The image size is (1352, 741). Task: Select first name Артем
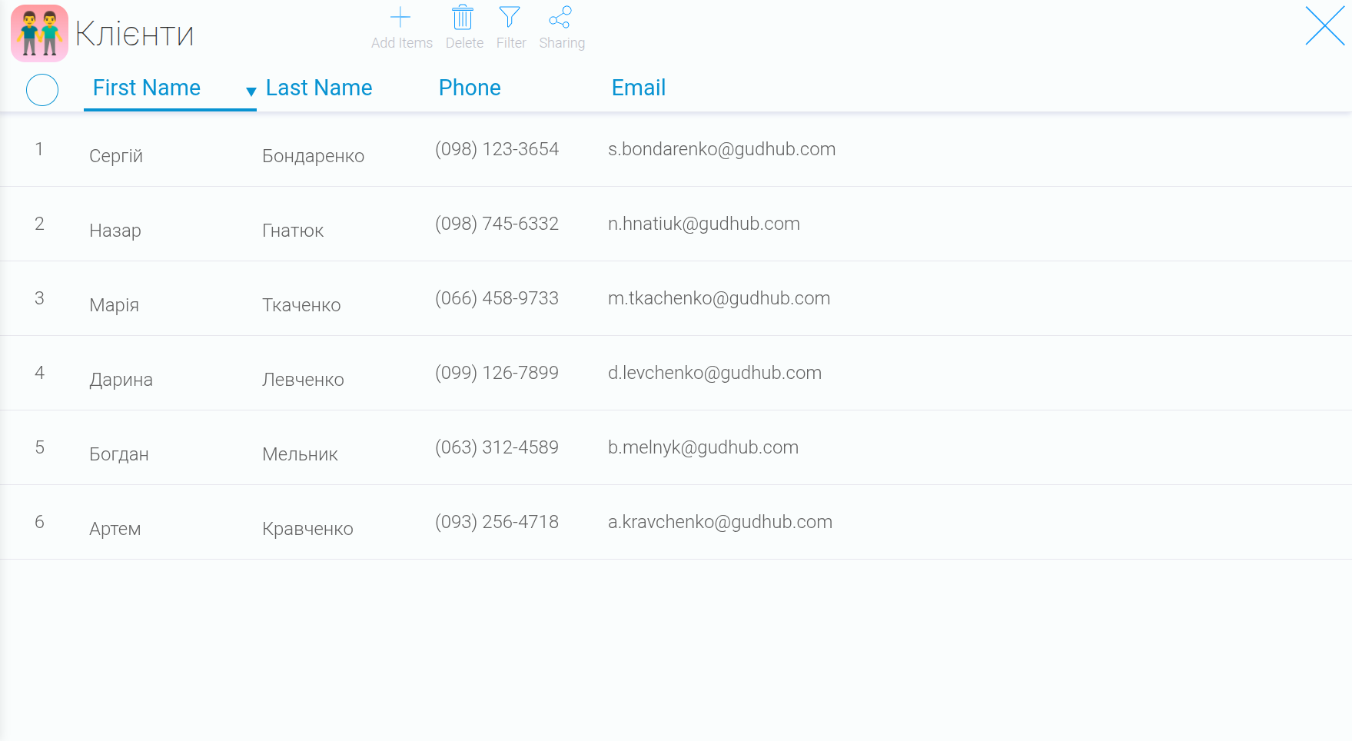click(x=115, y=529)
